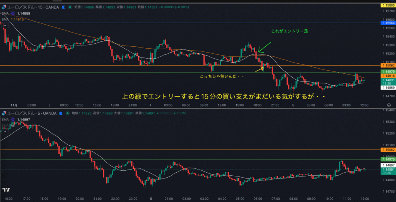Select the green 'これがエントリー足' text annotation
This screenshot has width=396, height=202.
coord(286,31)
